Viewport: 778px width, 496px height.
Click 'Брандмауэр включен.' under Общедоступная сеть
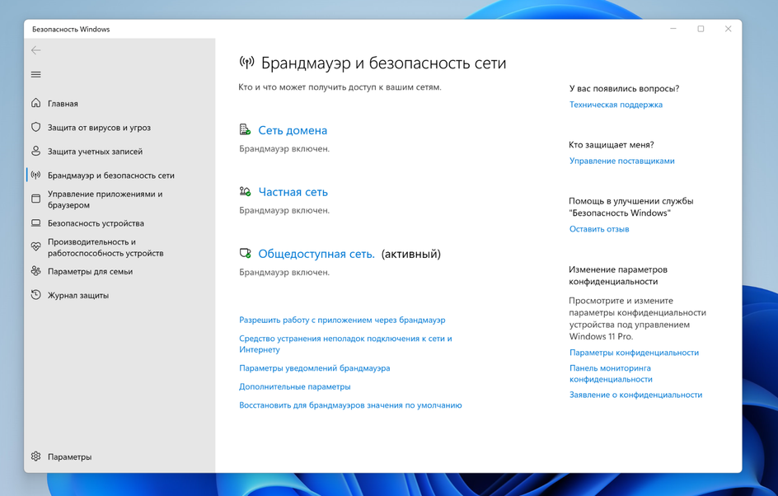tap(284, 272)
